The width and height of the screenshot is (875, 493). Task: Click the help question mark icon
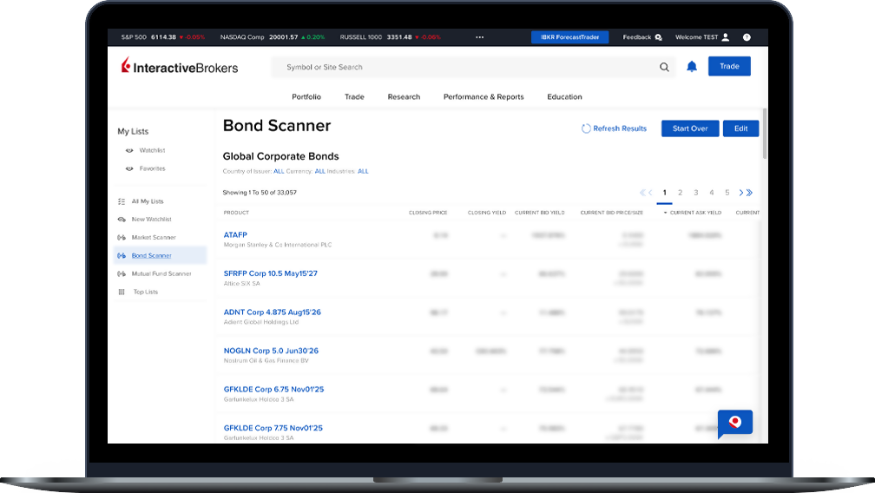click(x=747, y=37)
